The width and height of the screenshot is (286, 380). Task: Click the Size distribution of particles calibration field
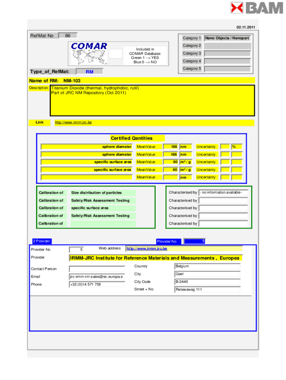click(103, 193)
